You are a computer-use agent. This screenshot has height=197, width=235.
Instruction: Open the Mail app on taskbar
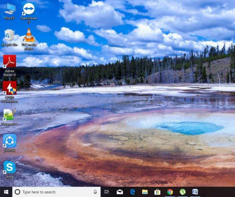click(x=120, y=192)
